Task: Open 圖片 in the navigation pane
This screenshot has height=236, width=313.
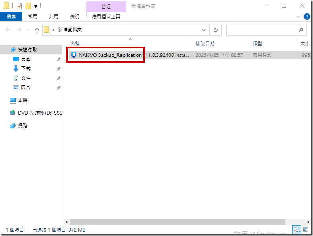Action: coord(26,88)
